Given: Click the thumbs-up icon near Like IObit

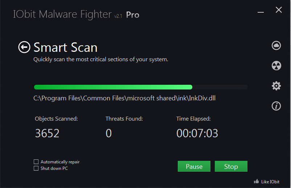Looking at the screenshot, I should tap(257, 181).
